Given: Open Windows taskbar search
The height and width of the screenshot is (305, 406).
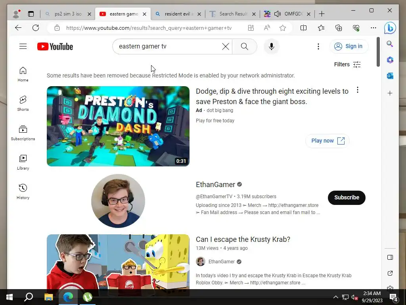Looking at the screenshot, I should (x=29, y=297).
